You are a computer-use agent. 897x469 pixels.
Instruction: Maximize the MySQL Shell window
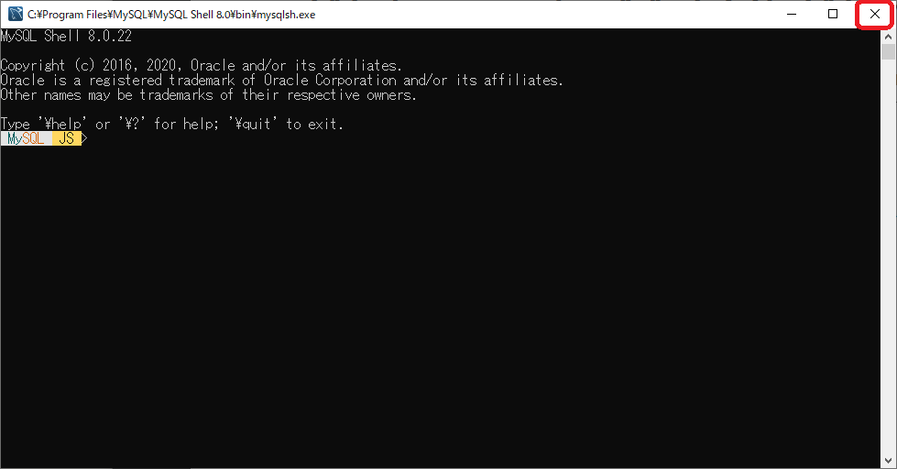coord(833,15)
